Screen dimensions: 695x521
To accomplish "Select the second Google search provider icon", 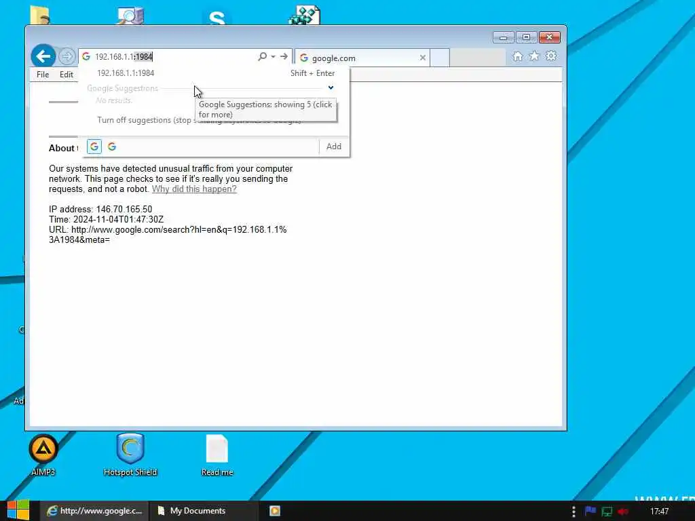I will point(112,147).
